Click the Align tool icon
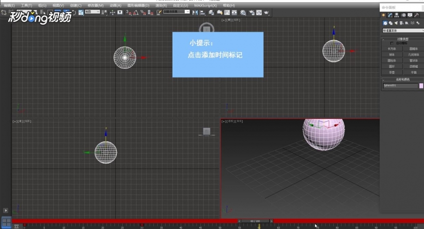 point(202,12)
